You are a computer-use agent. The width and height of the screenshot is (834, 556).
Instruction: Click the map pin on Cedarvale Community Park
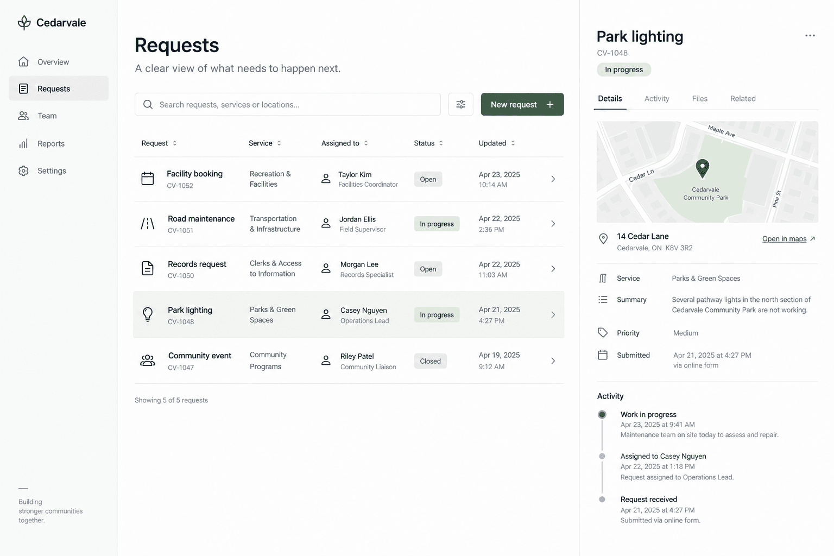pos(703,169)
